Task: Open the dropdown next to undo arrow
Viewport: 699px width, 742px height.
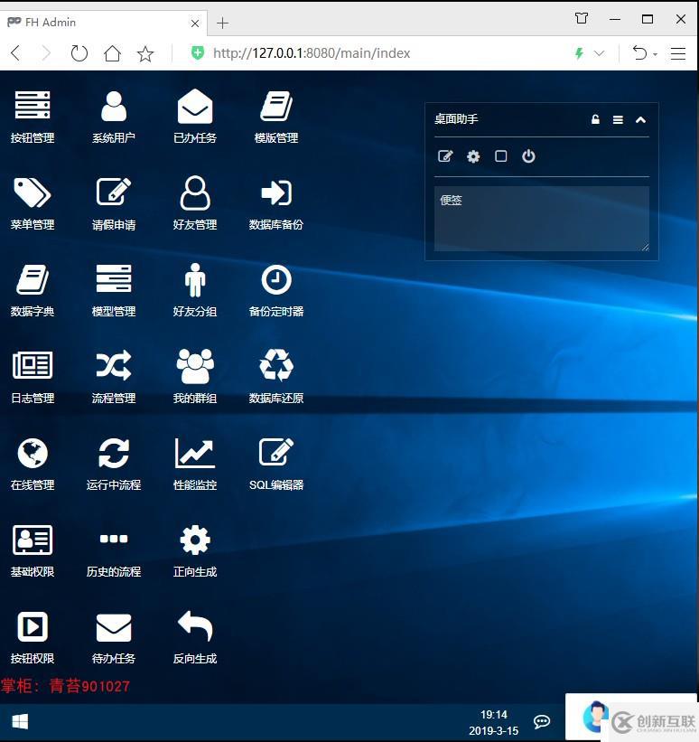Action: tap(656, 54)
